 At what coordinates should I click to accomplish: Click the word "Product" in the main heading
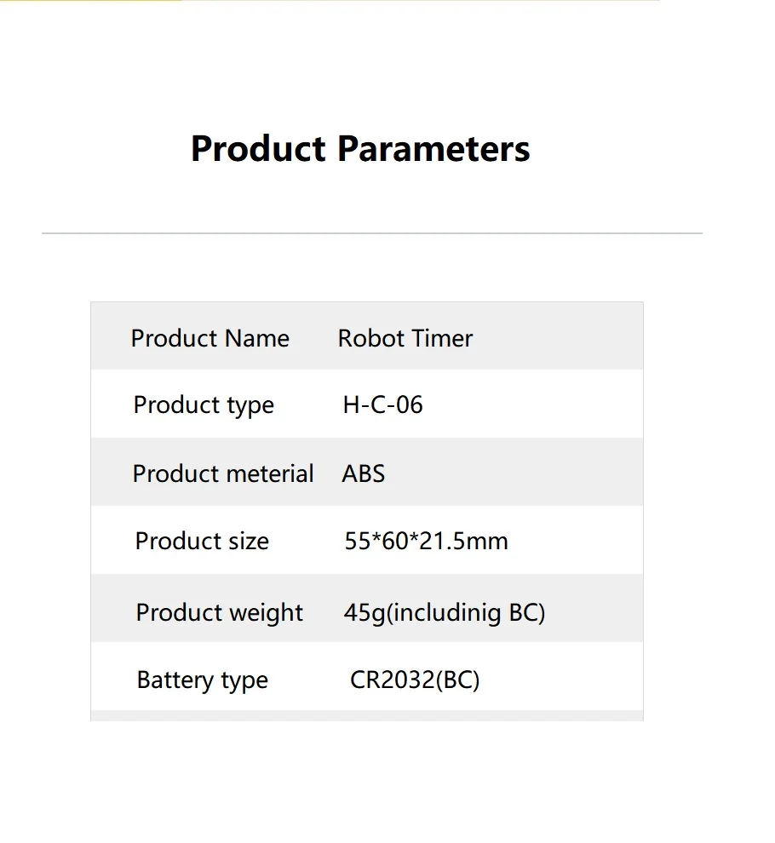coord(258,149)
